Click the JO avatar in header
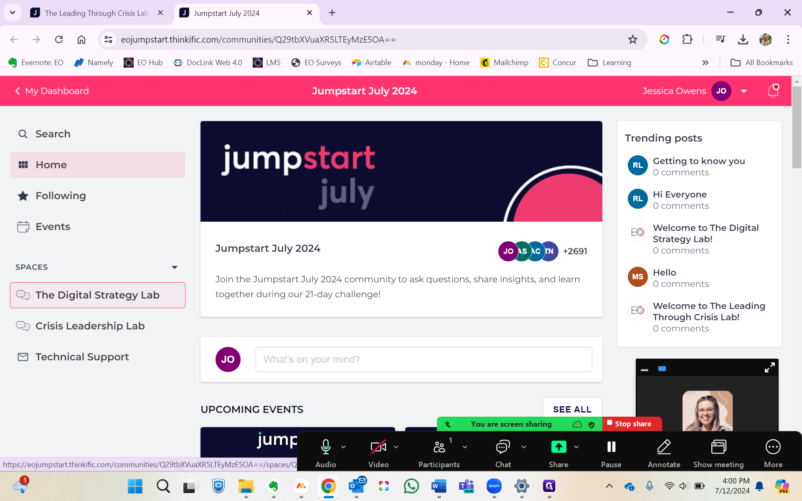 (x=721, y=91)
